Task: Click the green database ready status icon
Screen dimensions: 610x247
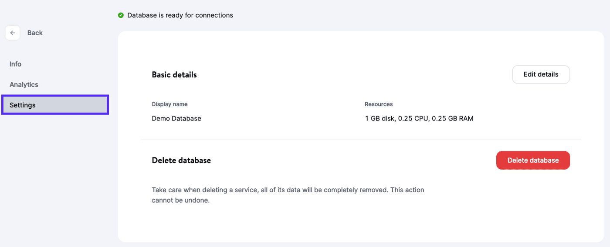Action: coord(121,15)
